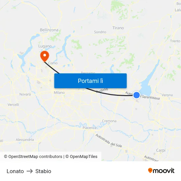Click the orange destination pin at Stabio

45,56
